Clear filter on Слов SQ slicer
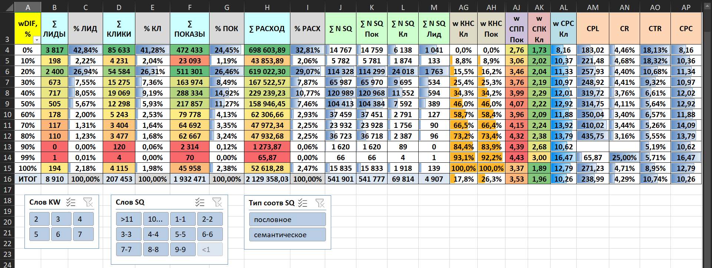712x268 pixels. (x=217, y=202)
